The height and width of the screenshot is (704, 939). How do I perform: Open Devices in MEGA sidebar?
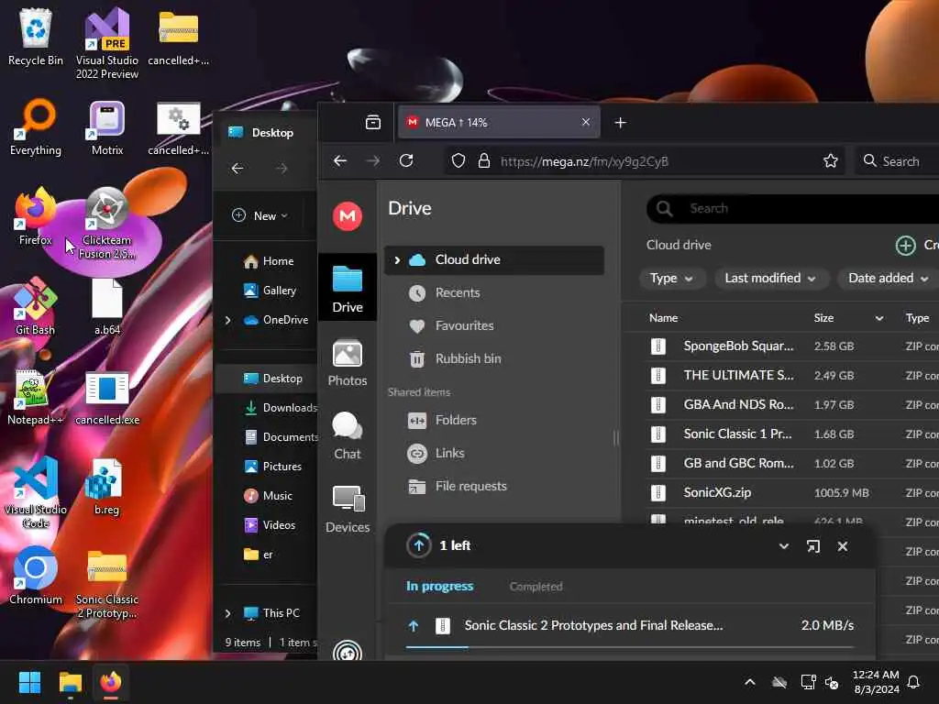348,509
